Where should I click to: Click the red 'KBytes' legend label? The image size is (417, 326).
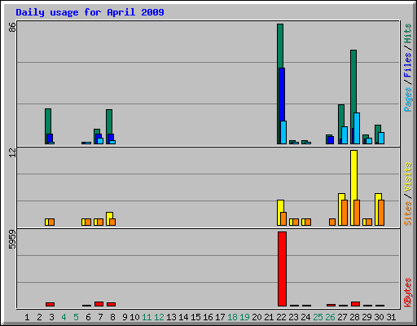coord(407,293)
